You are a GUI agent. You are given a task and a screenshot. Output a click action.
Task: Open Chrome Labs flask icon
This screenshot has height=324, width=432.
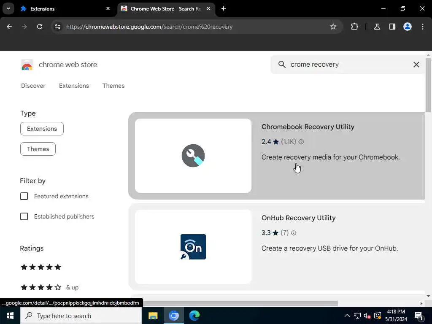click(377, 27)
